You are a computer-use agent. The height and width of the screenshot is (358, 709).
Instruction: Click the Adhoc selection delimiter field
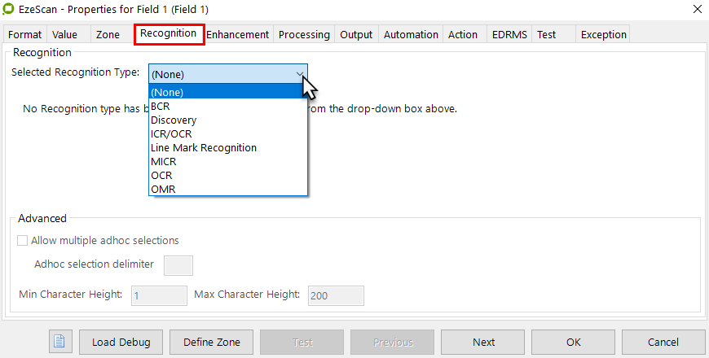tap(178, 265)
